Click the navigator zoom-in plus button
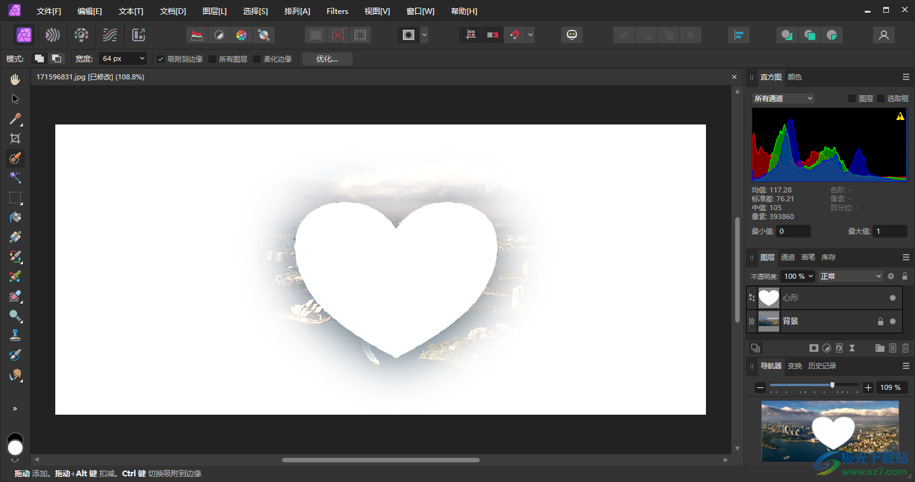Image resolution: width=915 pixels, height=482 pixels. point(869,387)
